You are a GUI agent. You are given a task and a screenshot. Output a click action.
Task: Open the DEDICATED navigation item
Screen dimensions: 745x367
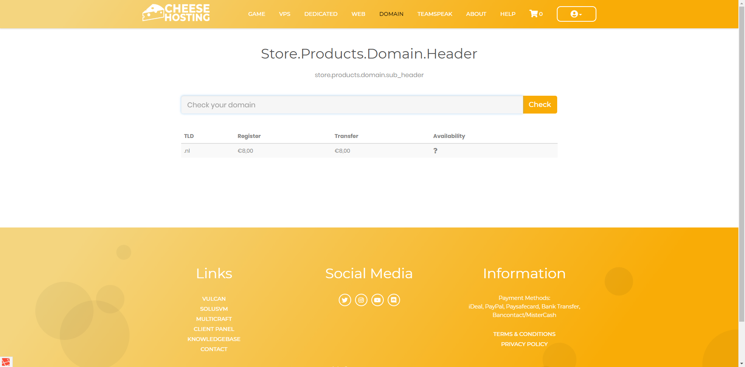(321, 14)
